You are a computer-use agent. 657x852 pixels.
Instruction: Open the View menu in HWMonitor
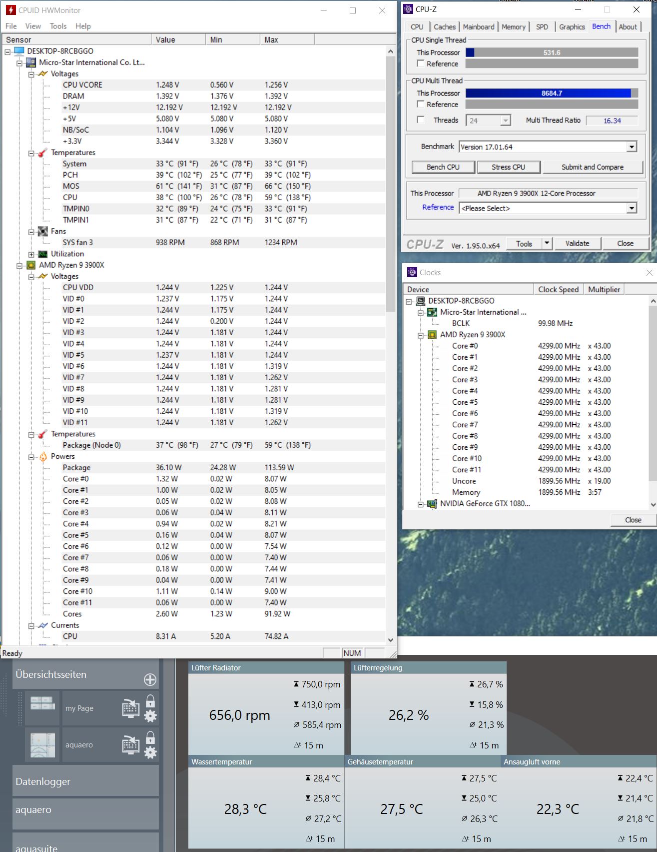[x=33, y=26]
